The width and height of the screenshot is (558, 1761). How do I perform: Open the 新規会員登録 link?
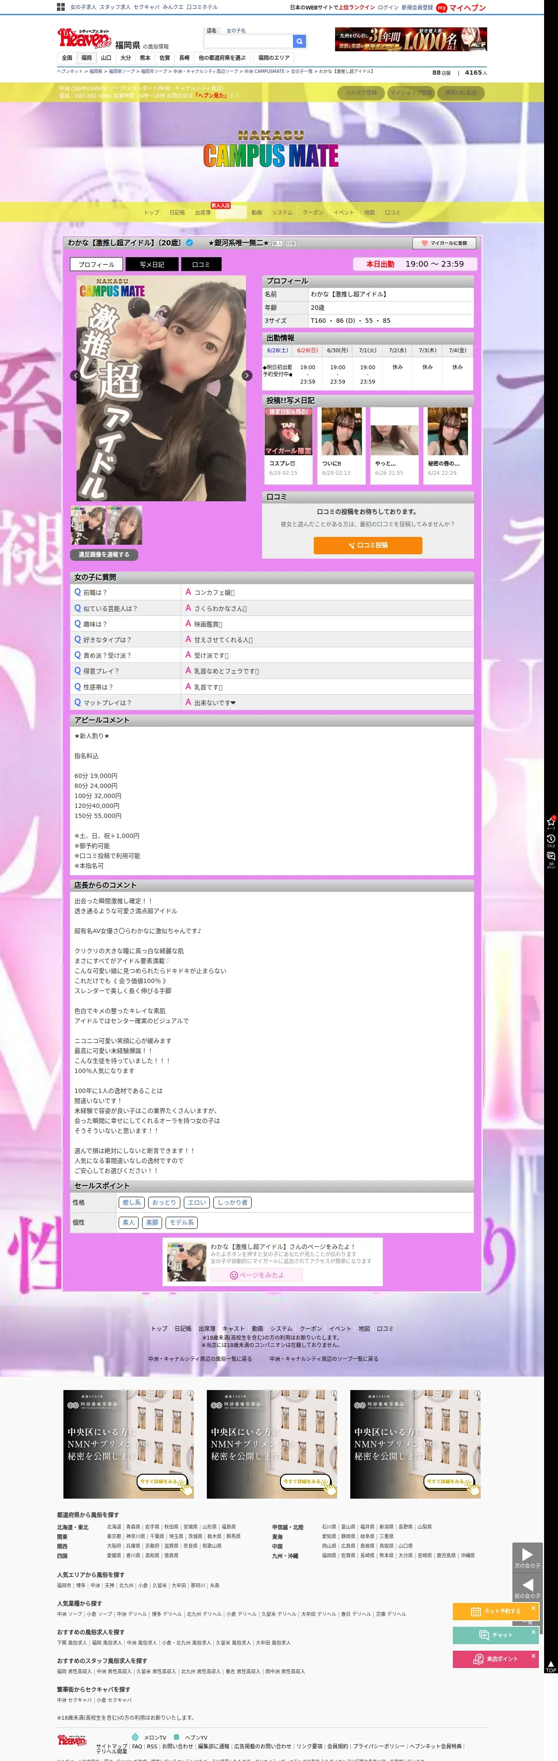click(x=417, y=7)
